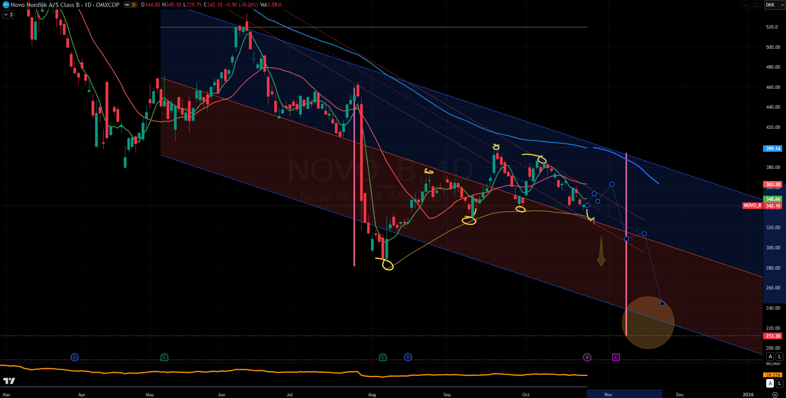786x398 pixels.
Task: Toggle auto scale A on main price axis
Action: click(x=770, y=357)
